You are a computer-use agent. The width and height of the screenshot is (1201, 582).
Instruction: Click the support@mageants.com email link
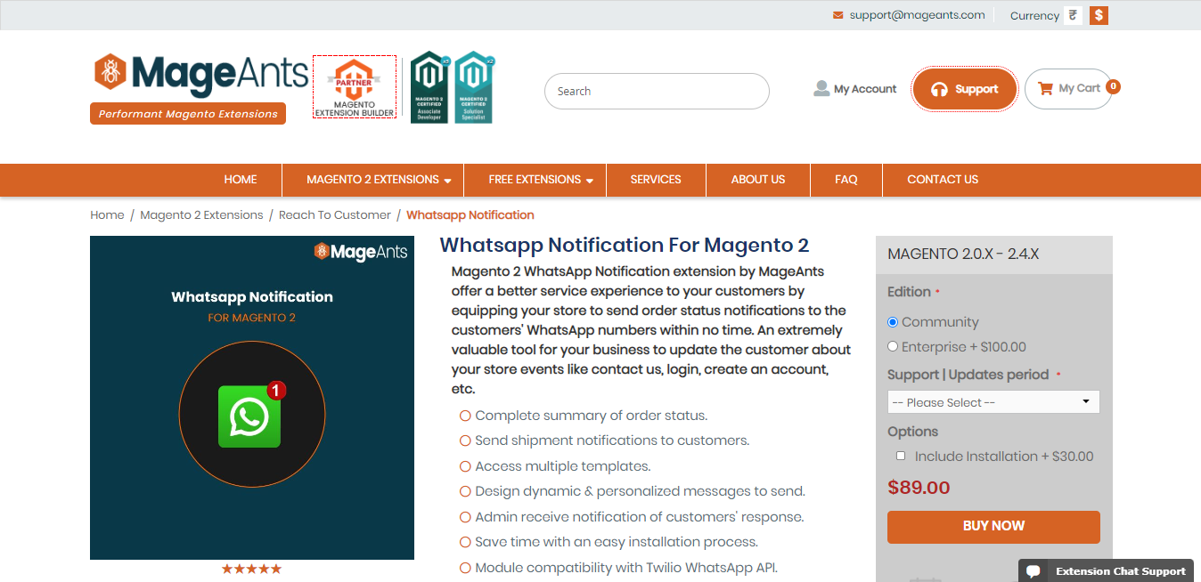point(917,15)
